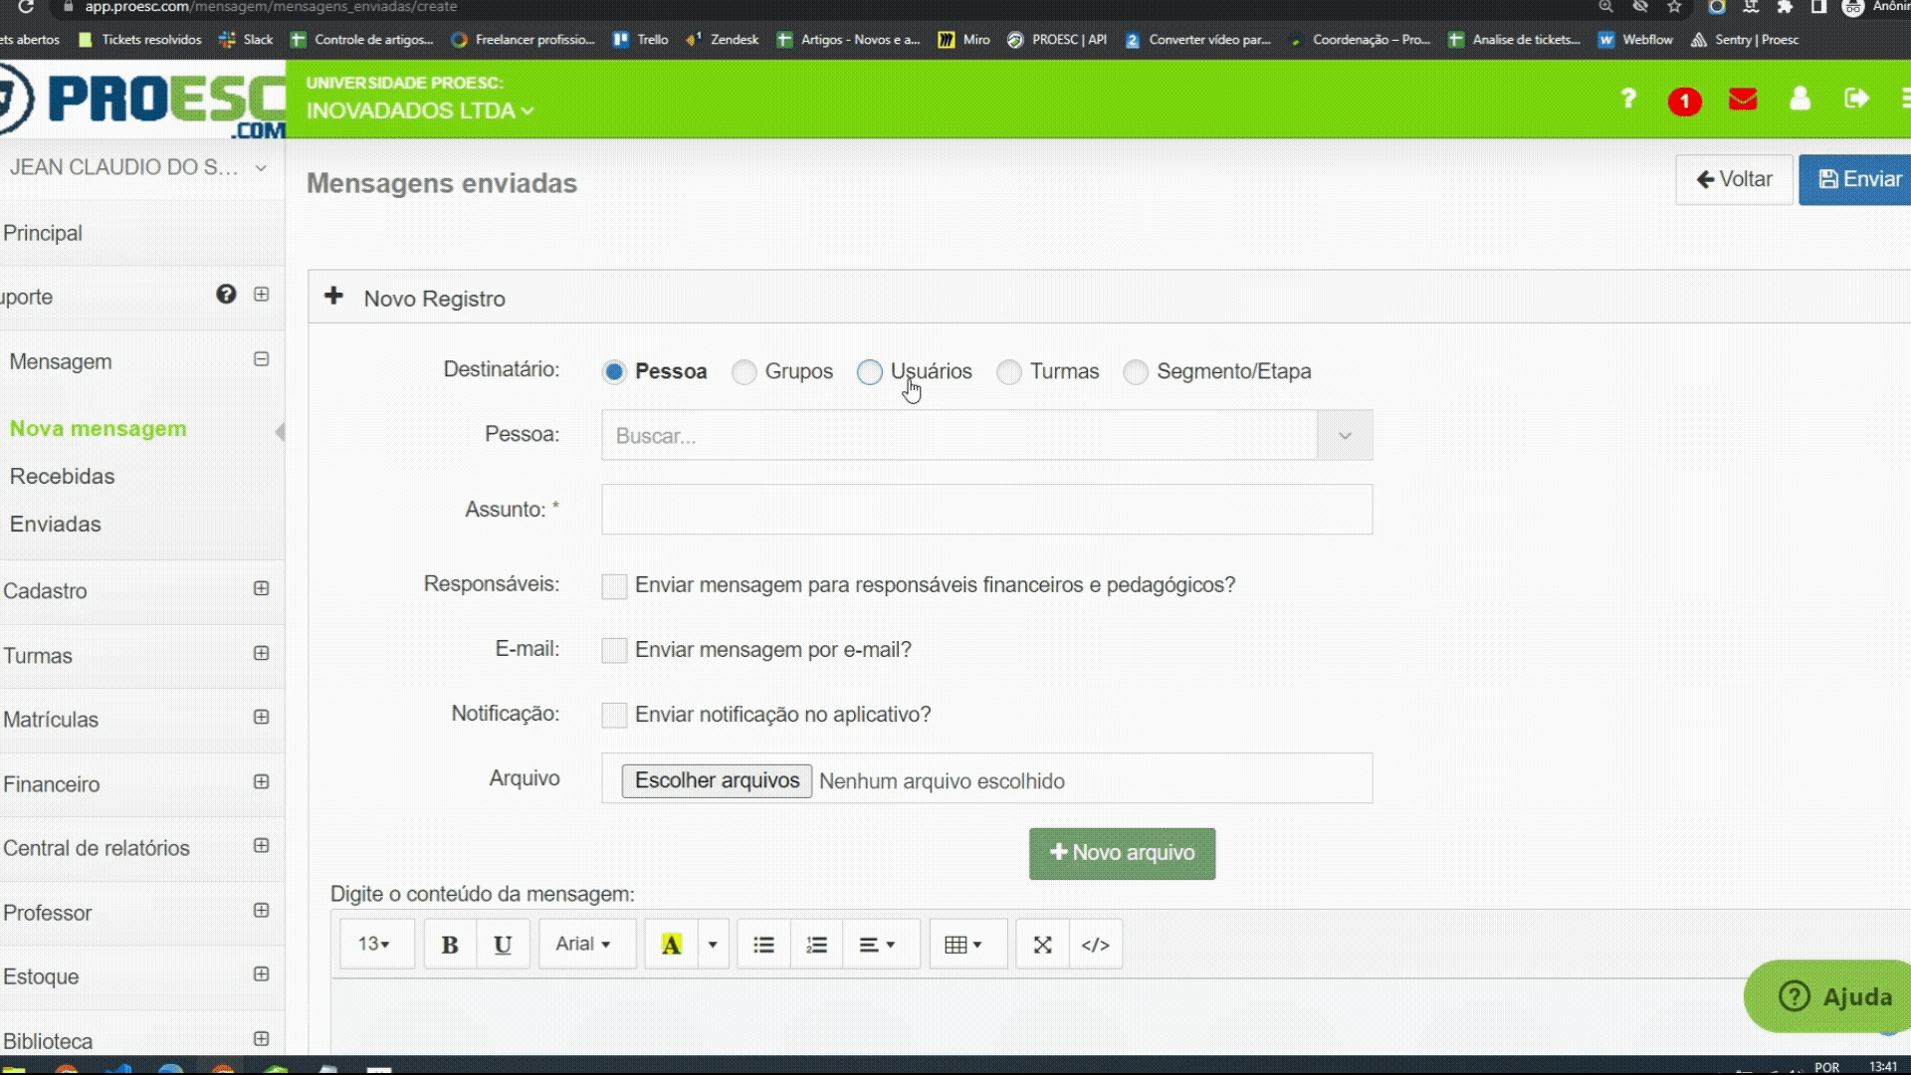Click the Assunto subject input field
This screenshot has width=1911, height=1075.
coord(985,510)
